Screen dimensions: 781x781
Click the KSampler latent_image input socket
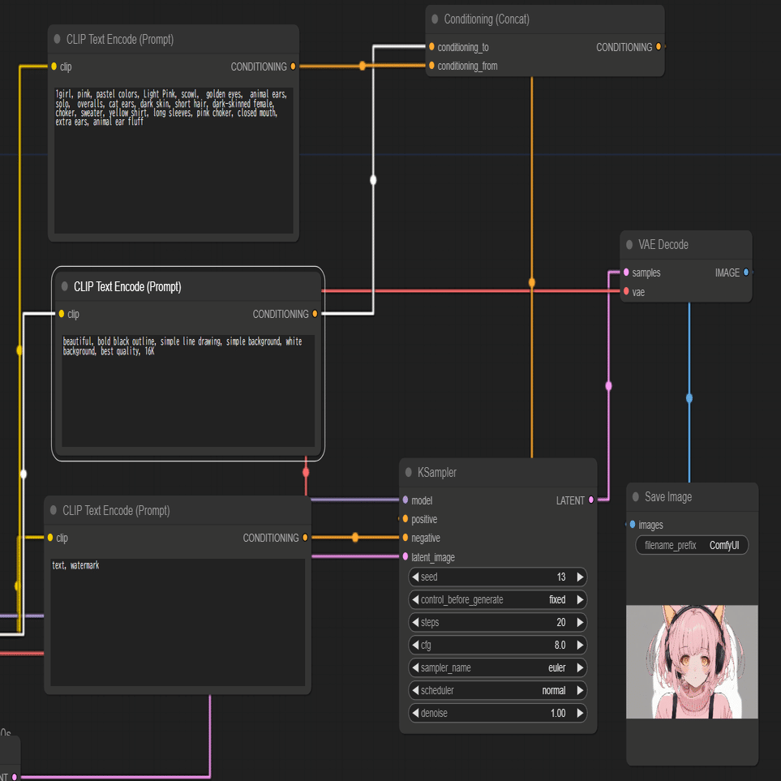pyautogui.click(x=406, y=556)
